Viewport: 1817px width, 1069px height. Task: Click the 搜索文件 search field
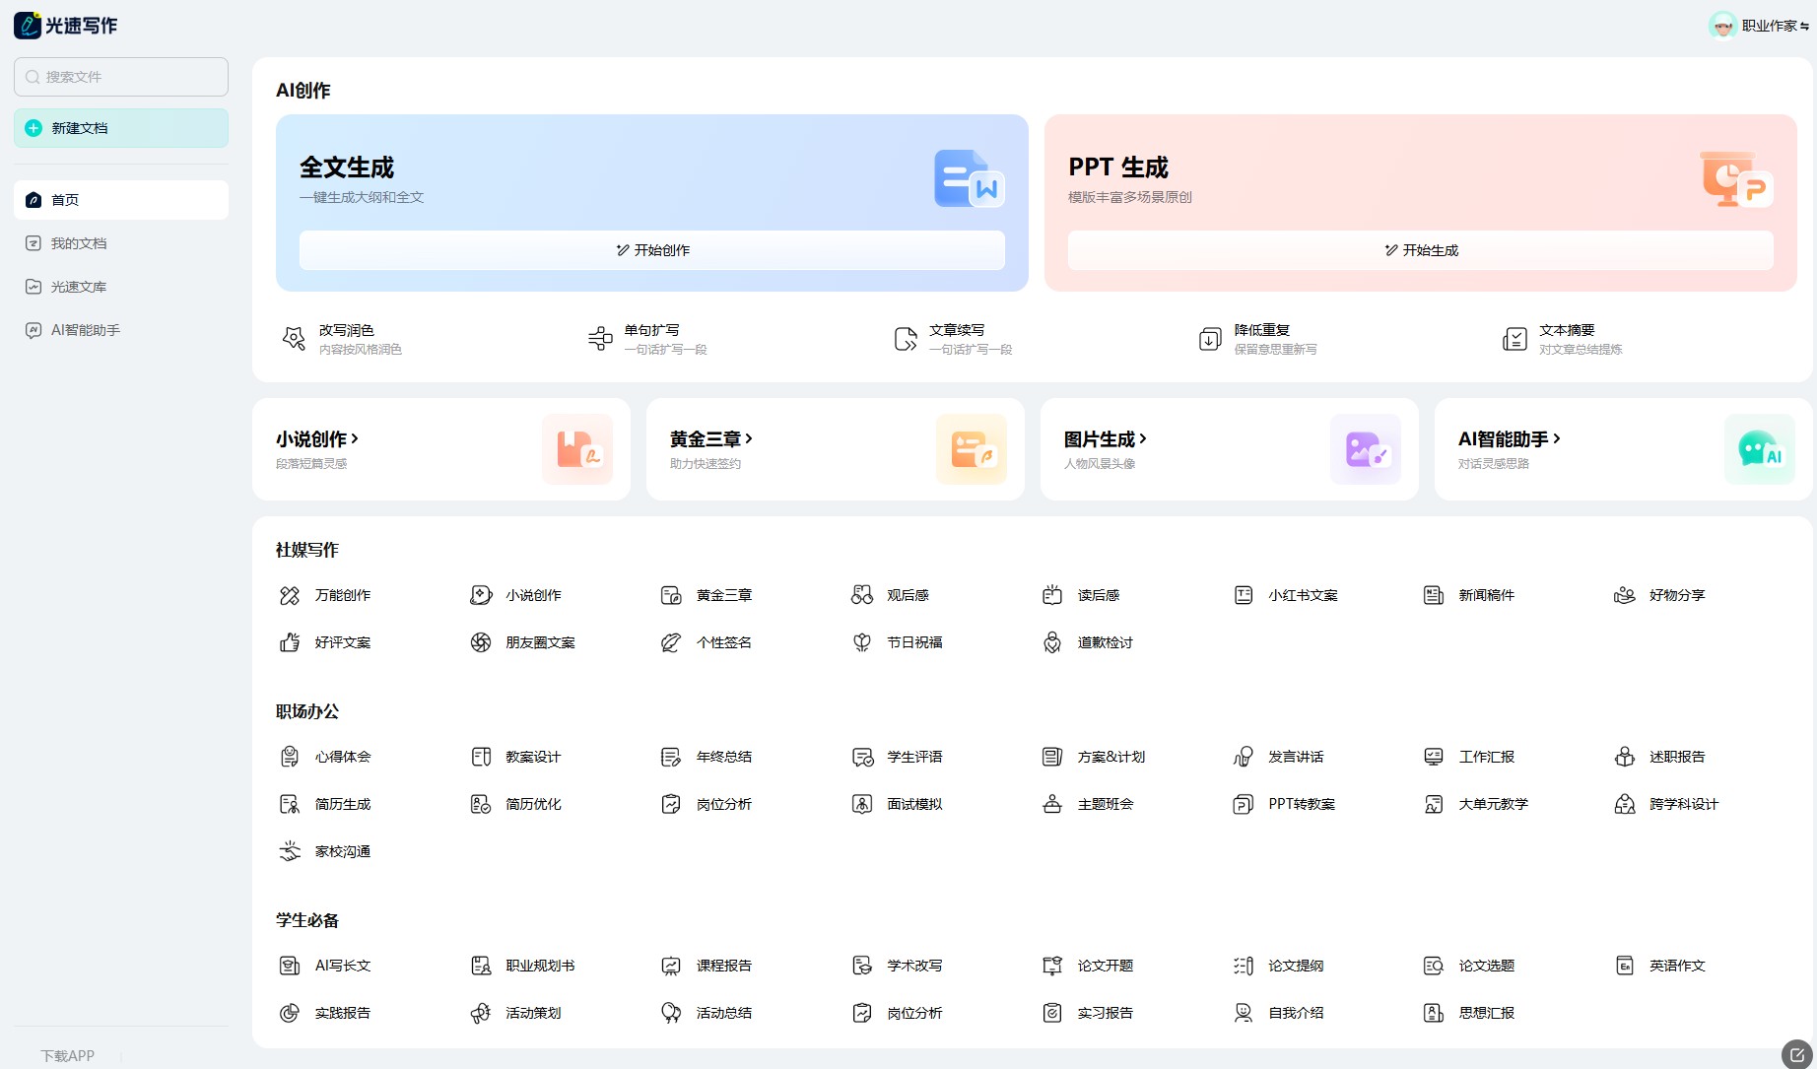click(121, 77)
